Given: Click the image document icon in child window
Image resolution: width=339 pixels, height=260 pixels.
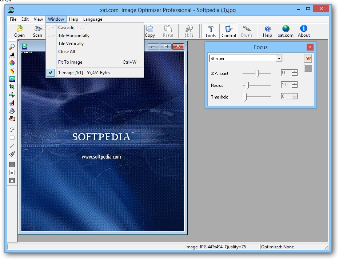Looking at the screenshot, I should (24, 47).
